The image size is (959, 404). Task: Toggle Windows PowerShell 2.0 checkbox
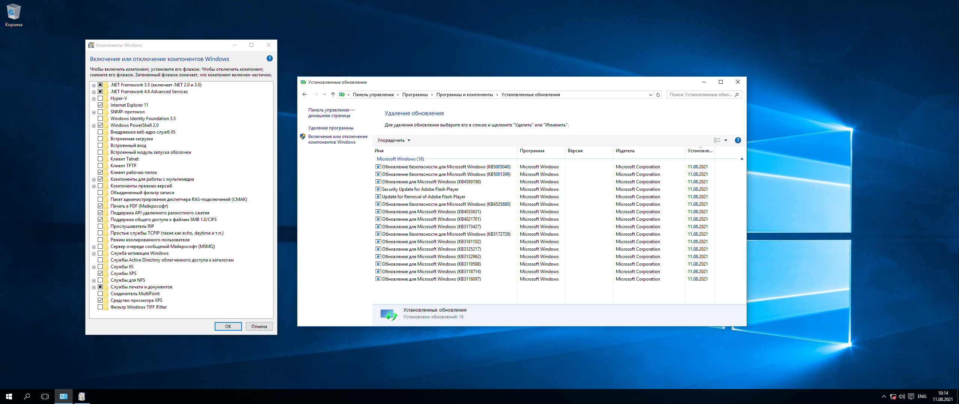click(100, 125)
